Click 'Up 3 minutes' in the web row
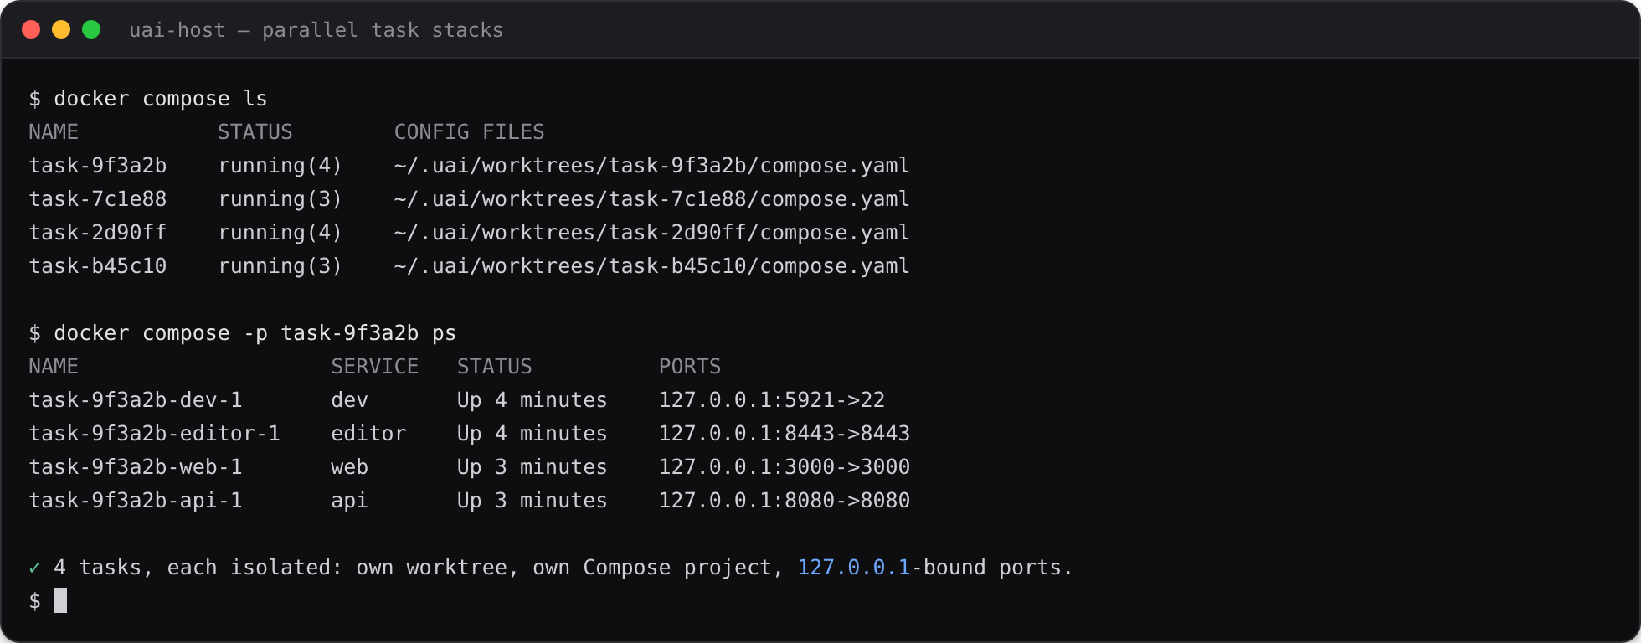This screenshot has width=1641, height=643. (x=532, y=467)
